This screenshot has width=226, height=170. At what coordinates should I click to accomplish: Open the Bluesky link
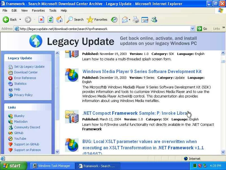point(19,116)
